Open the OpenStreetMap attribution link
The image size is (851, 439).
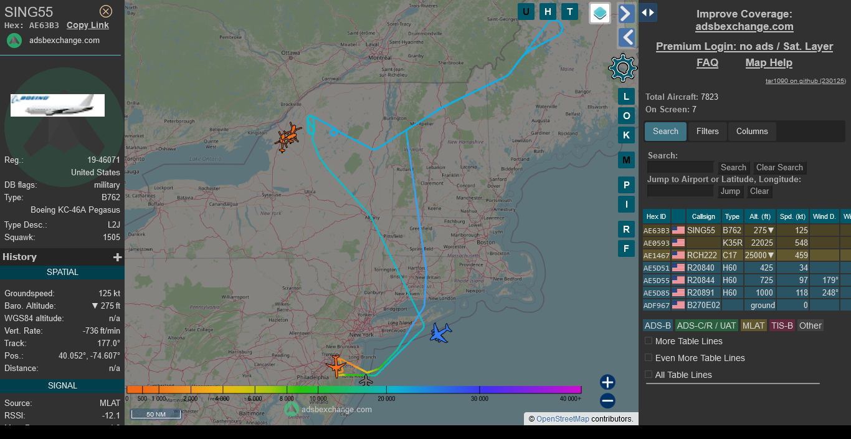click(563, 419)
